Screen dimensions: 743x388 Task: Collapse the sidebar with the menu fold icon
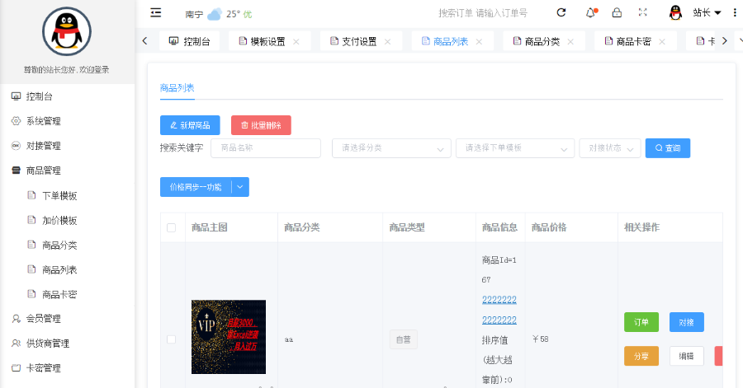pos(156,13)
